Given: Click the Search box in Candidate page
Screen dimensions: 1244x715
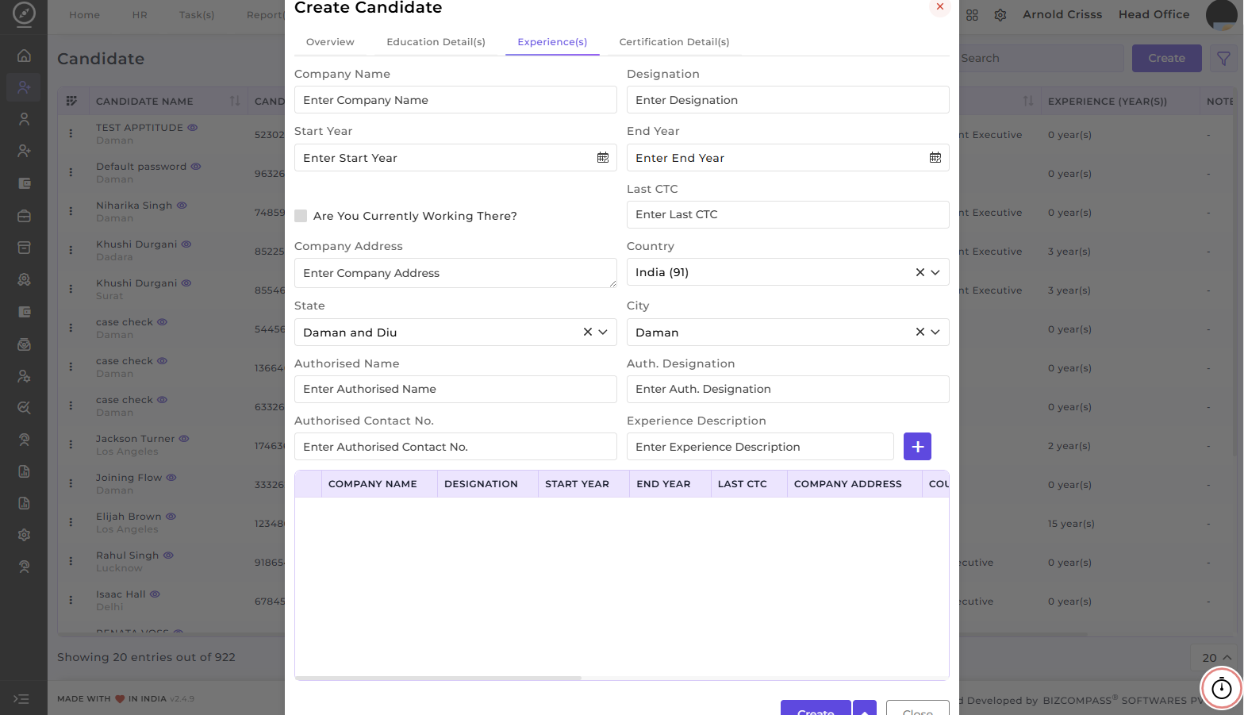Looking at the screenshot, I should (x=1040, y=59).
